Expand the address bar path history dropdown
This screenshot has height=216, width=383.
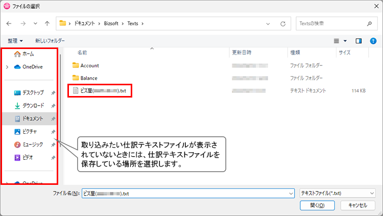pyautogui.click(x=269, y=23)
